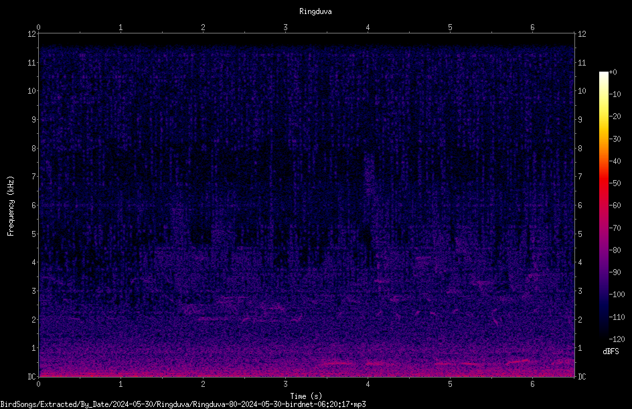Click the 6 second mark on top axis
The width and height of the screenshot is (632, 409).
pyautogui.click(x=532, y=27)
